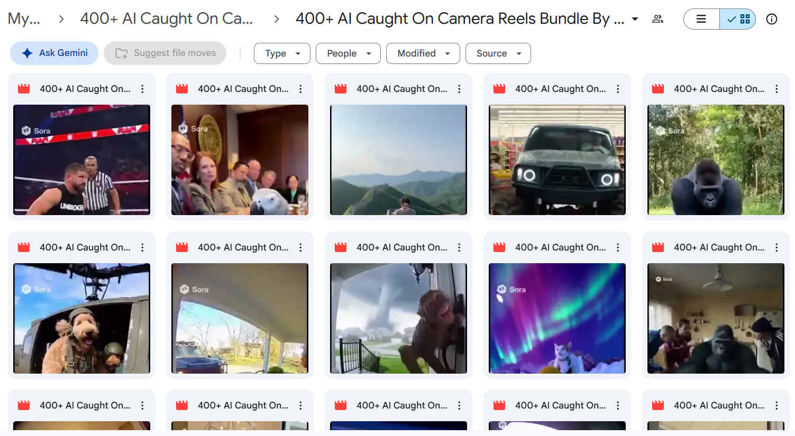Screen dimensions: 795x436
Task: Select the wrestling ring video thumbnail
Action: click(81, 160)
